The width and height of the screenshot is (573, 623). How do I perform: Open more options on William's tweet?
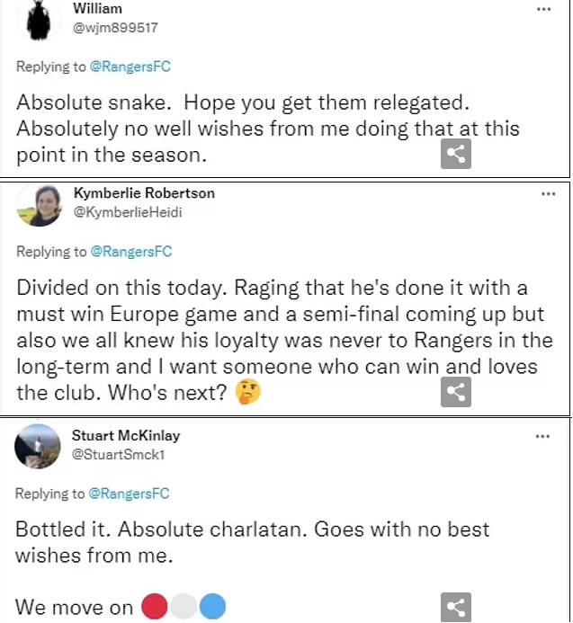[543, 9]
